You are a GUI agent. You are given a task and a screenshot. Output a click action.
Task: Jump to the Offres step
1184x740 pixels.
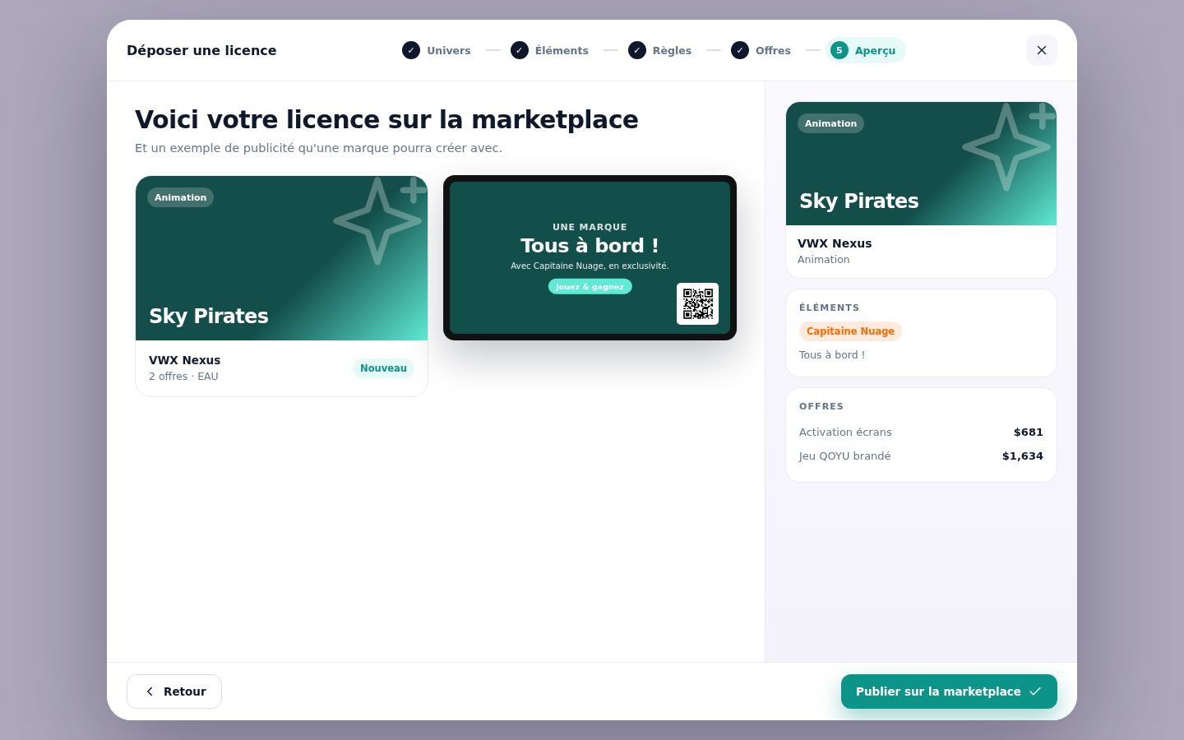(x=761, y=50)
